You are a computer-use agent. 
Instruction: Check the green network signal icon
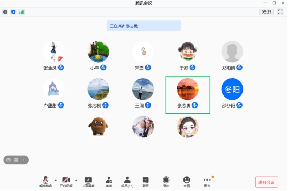click(x=21, y=12)
